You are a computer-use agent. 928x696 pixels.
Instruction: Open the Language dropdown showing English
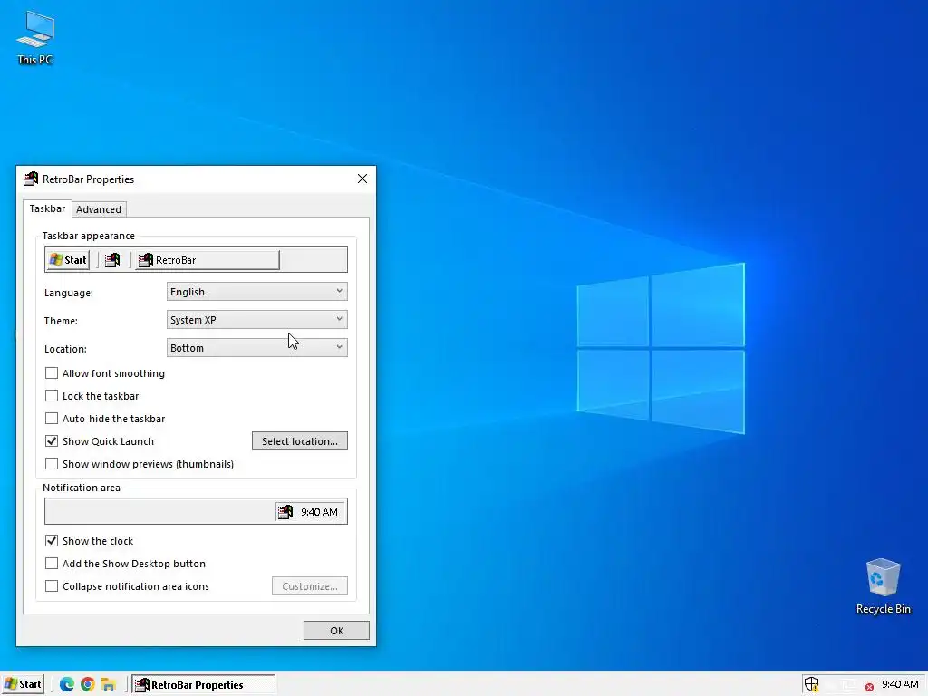[256, 292]
